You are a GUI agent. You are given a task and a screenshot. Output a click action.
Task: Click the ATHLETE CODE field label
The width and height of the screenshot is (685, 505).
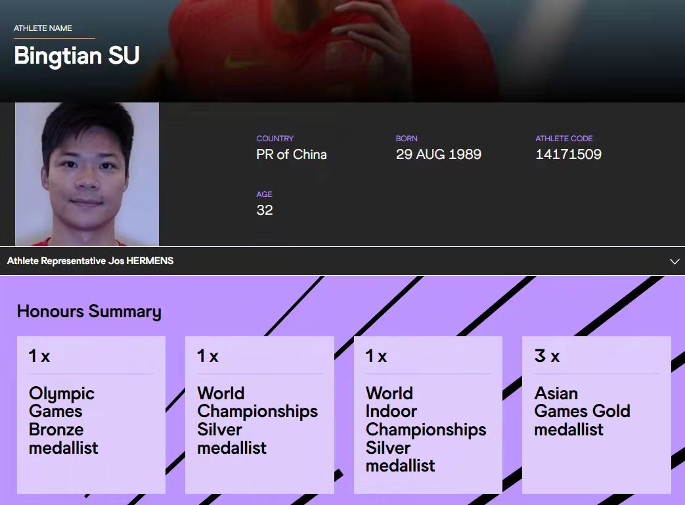563,139
